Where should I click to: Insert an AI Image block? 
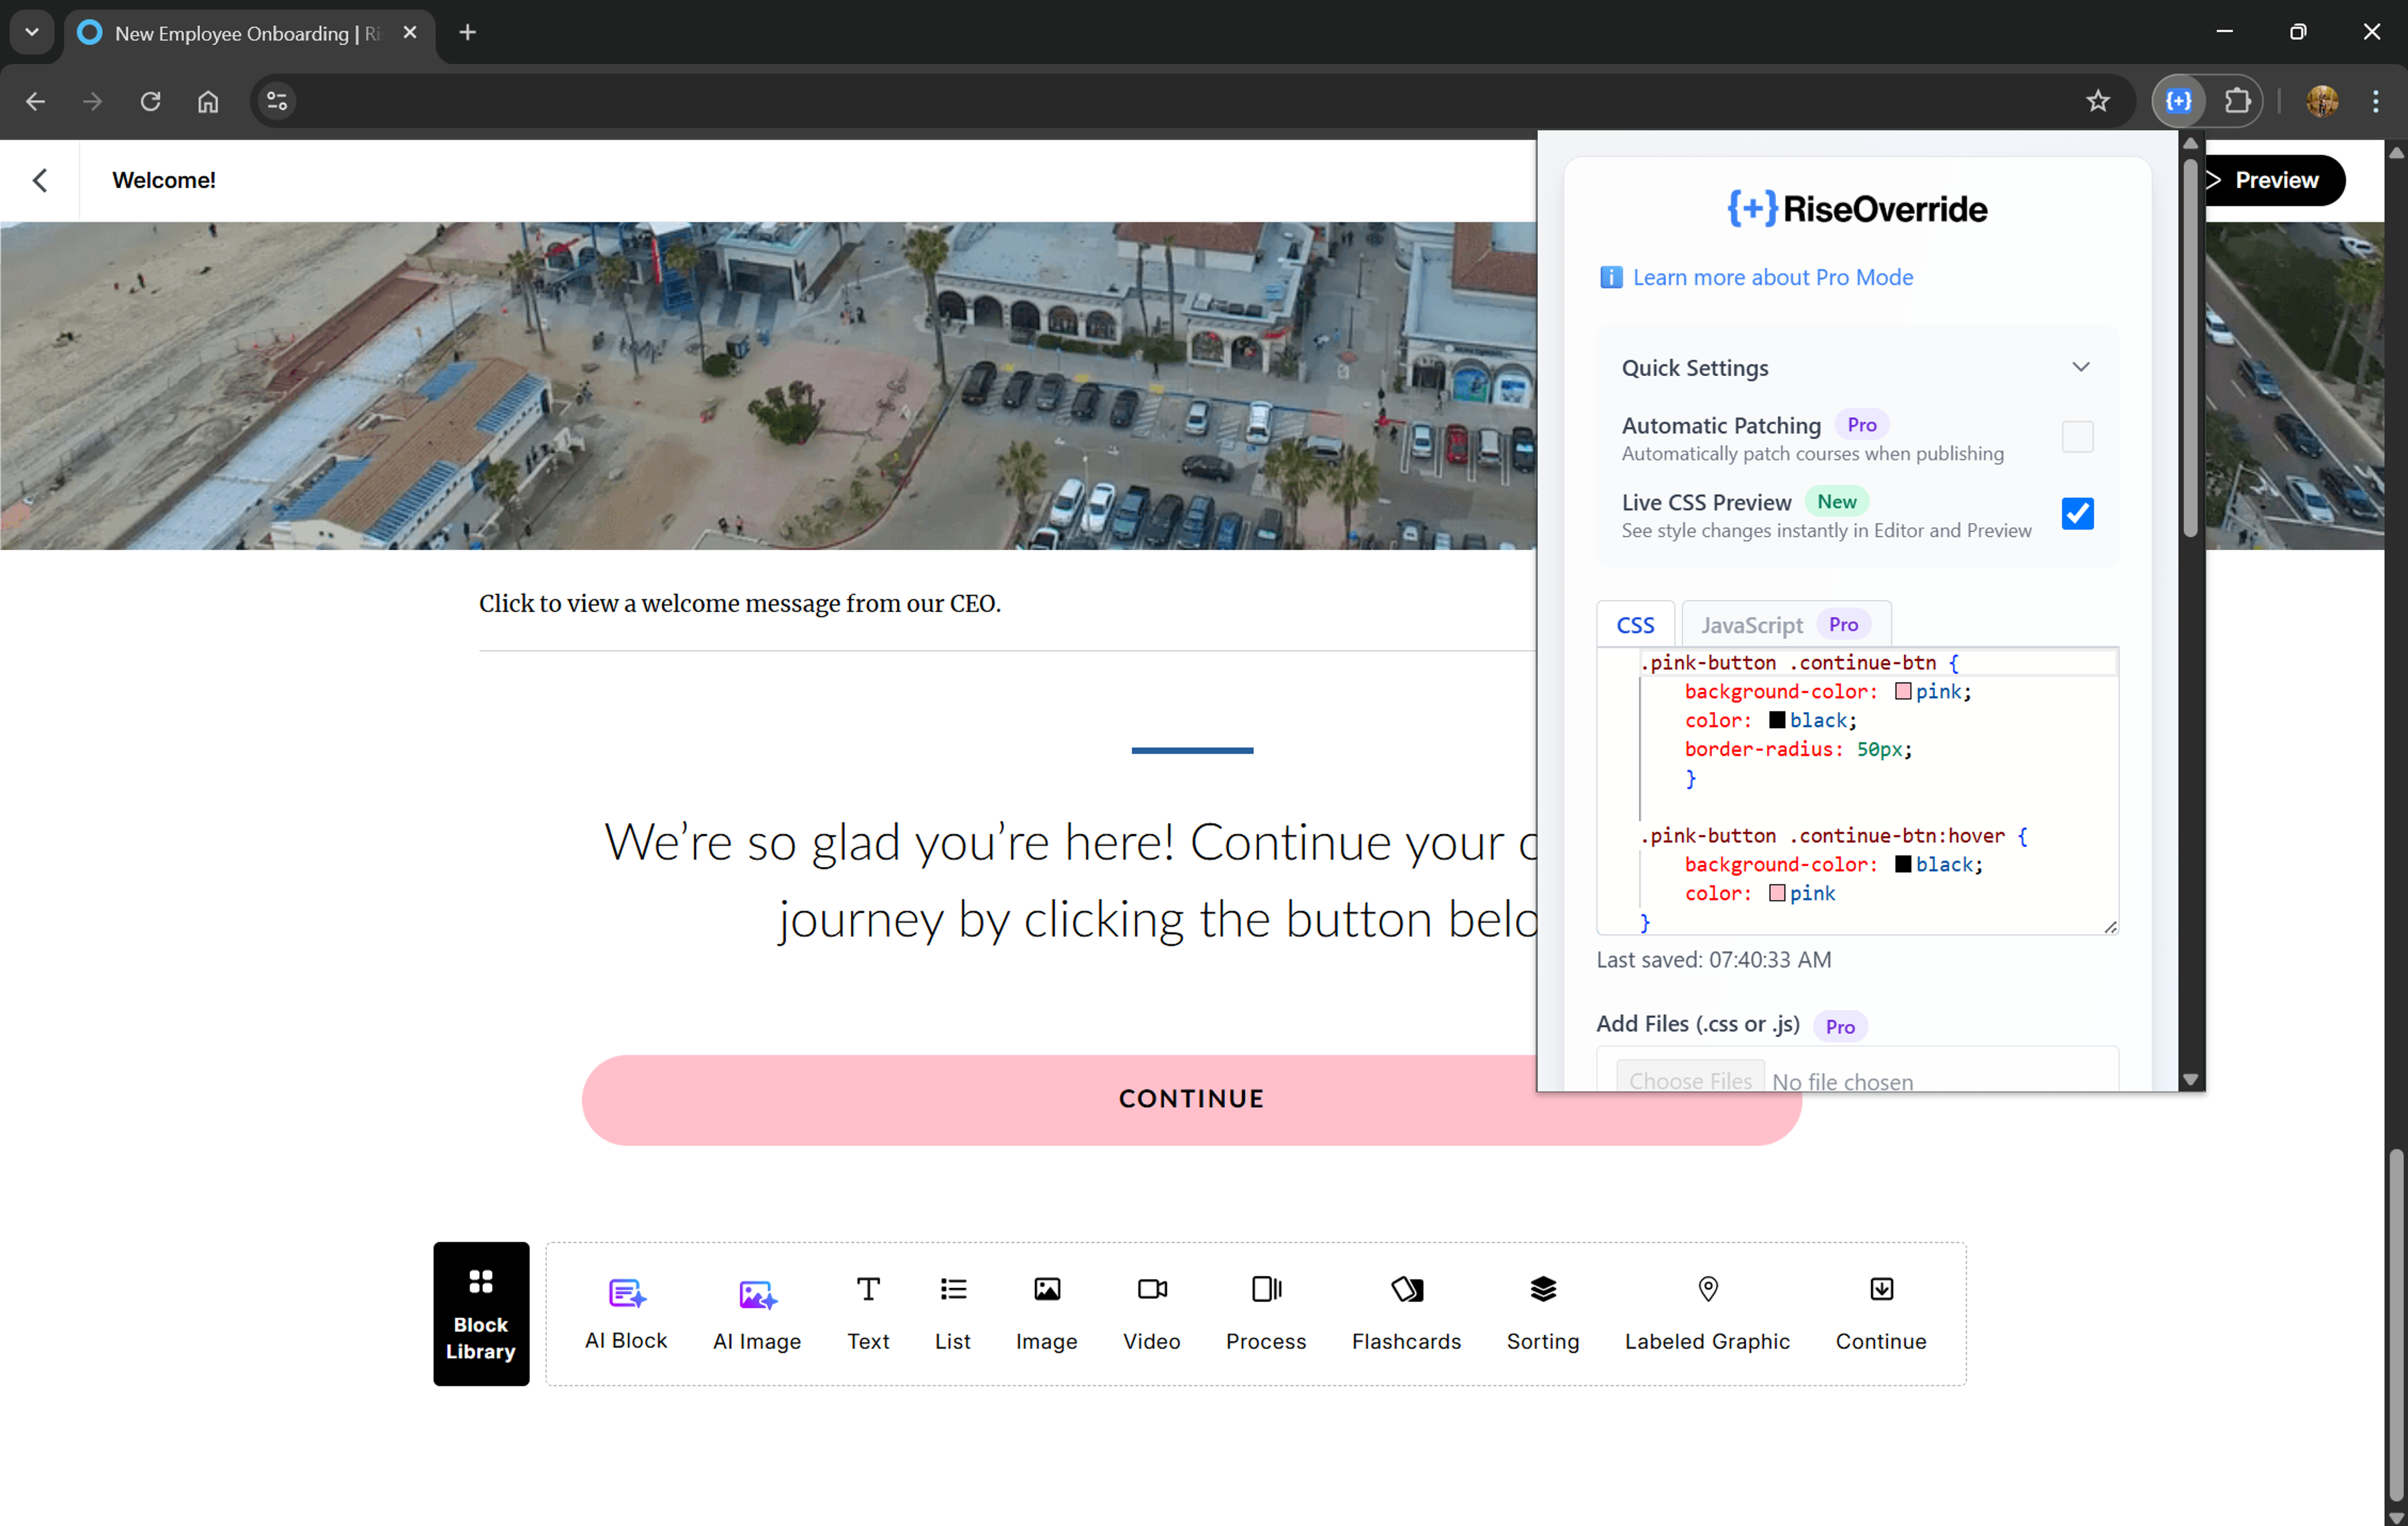[x=757, y=1313]
